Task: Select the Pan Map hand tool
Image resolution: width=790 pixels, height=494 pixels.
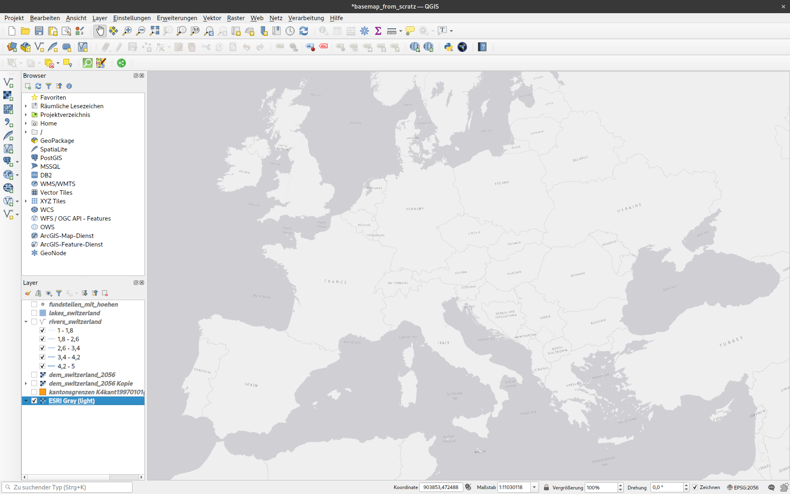Action: (x=100, y=31)
